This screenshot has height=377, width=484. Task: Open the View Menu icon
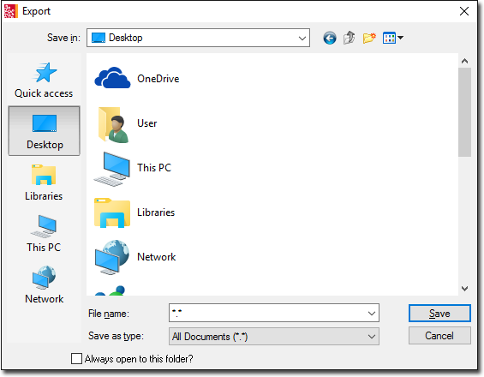[389, 38]
